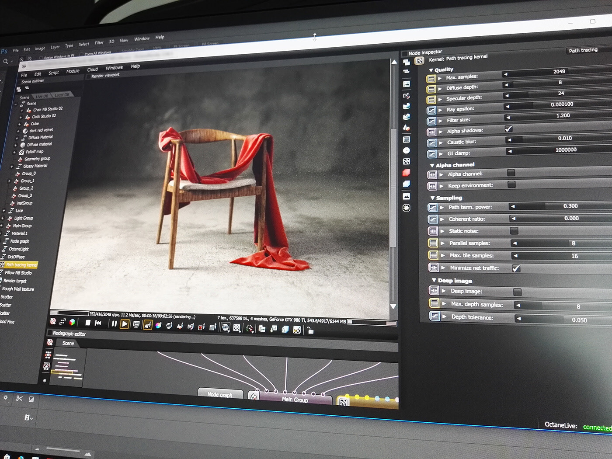
Task: Expand the Diffuse depth parameter arrow
Action: tap(440, 89)
